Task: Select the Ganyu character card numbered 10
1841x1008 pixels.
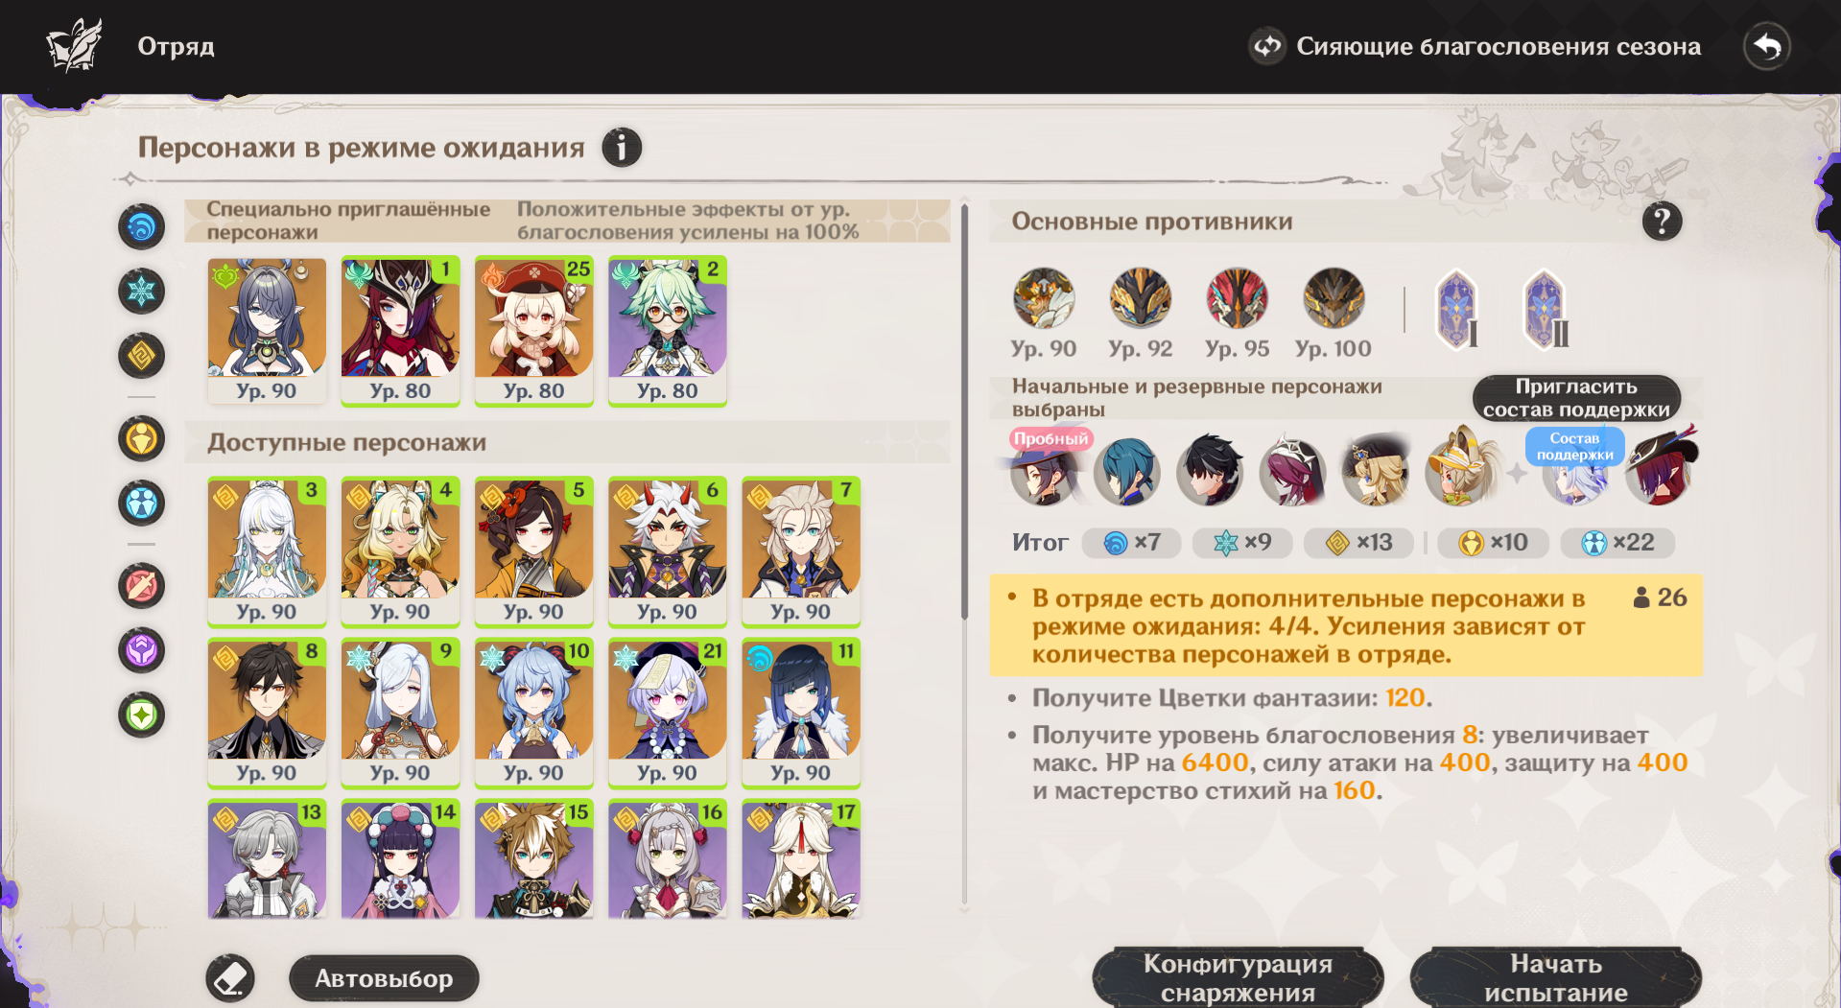Action: (533, 713)
